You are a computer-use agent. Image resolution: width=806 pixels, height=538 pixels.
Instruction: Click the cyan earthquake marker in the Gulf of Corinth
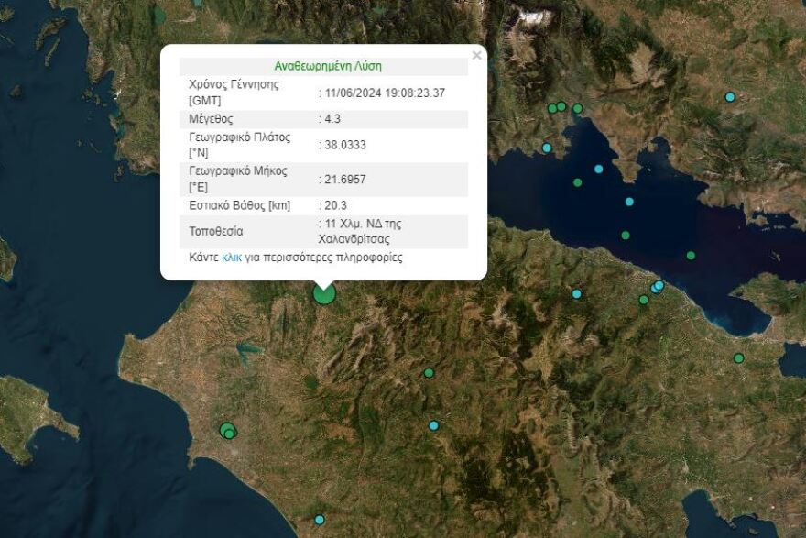click(x=628, y=200)
